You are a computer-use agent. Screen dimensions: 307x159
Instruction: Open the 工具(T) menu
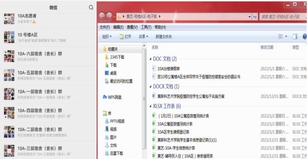pos(146,27)
